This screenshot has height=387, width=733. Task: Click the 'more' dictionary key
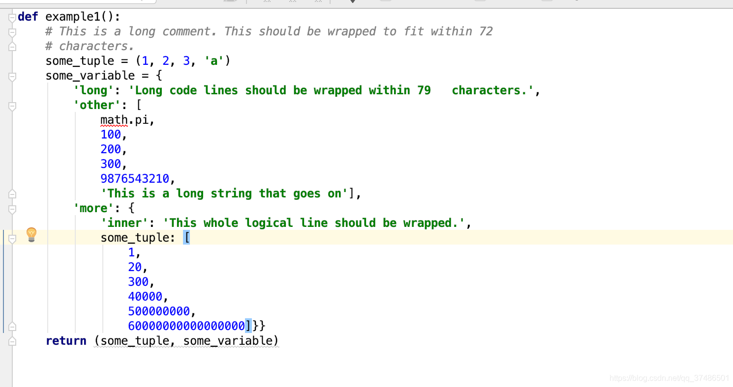coord(93,208)
